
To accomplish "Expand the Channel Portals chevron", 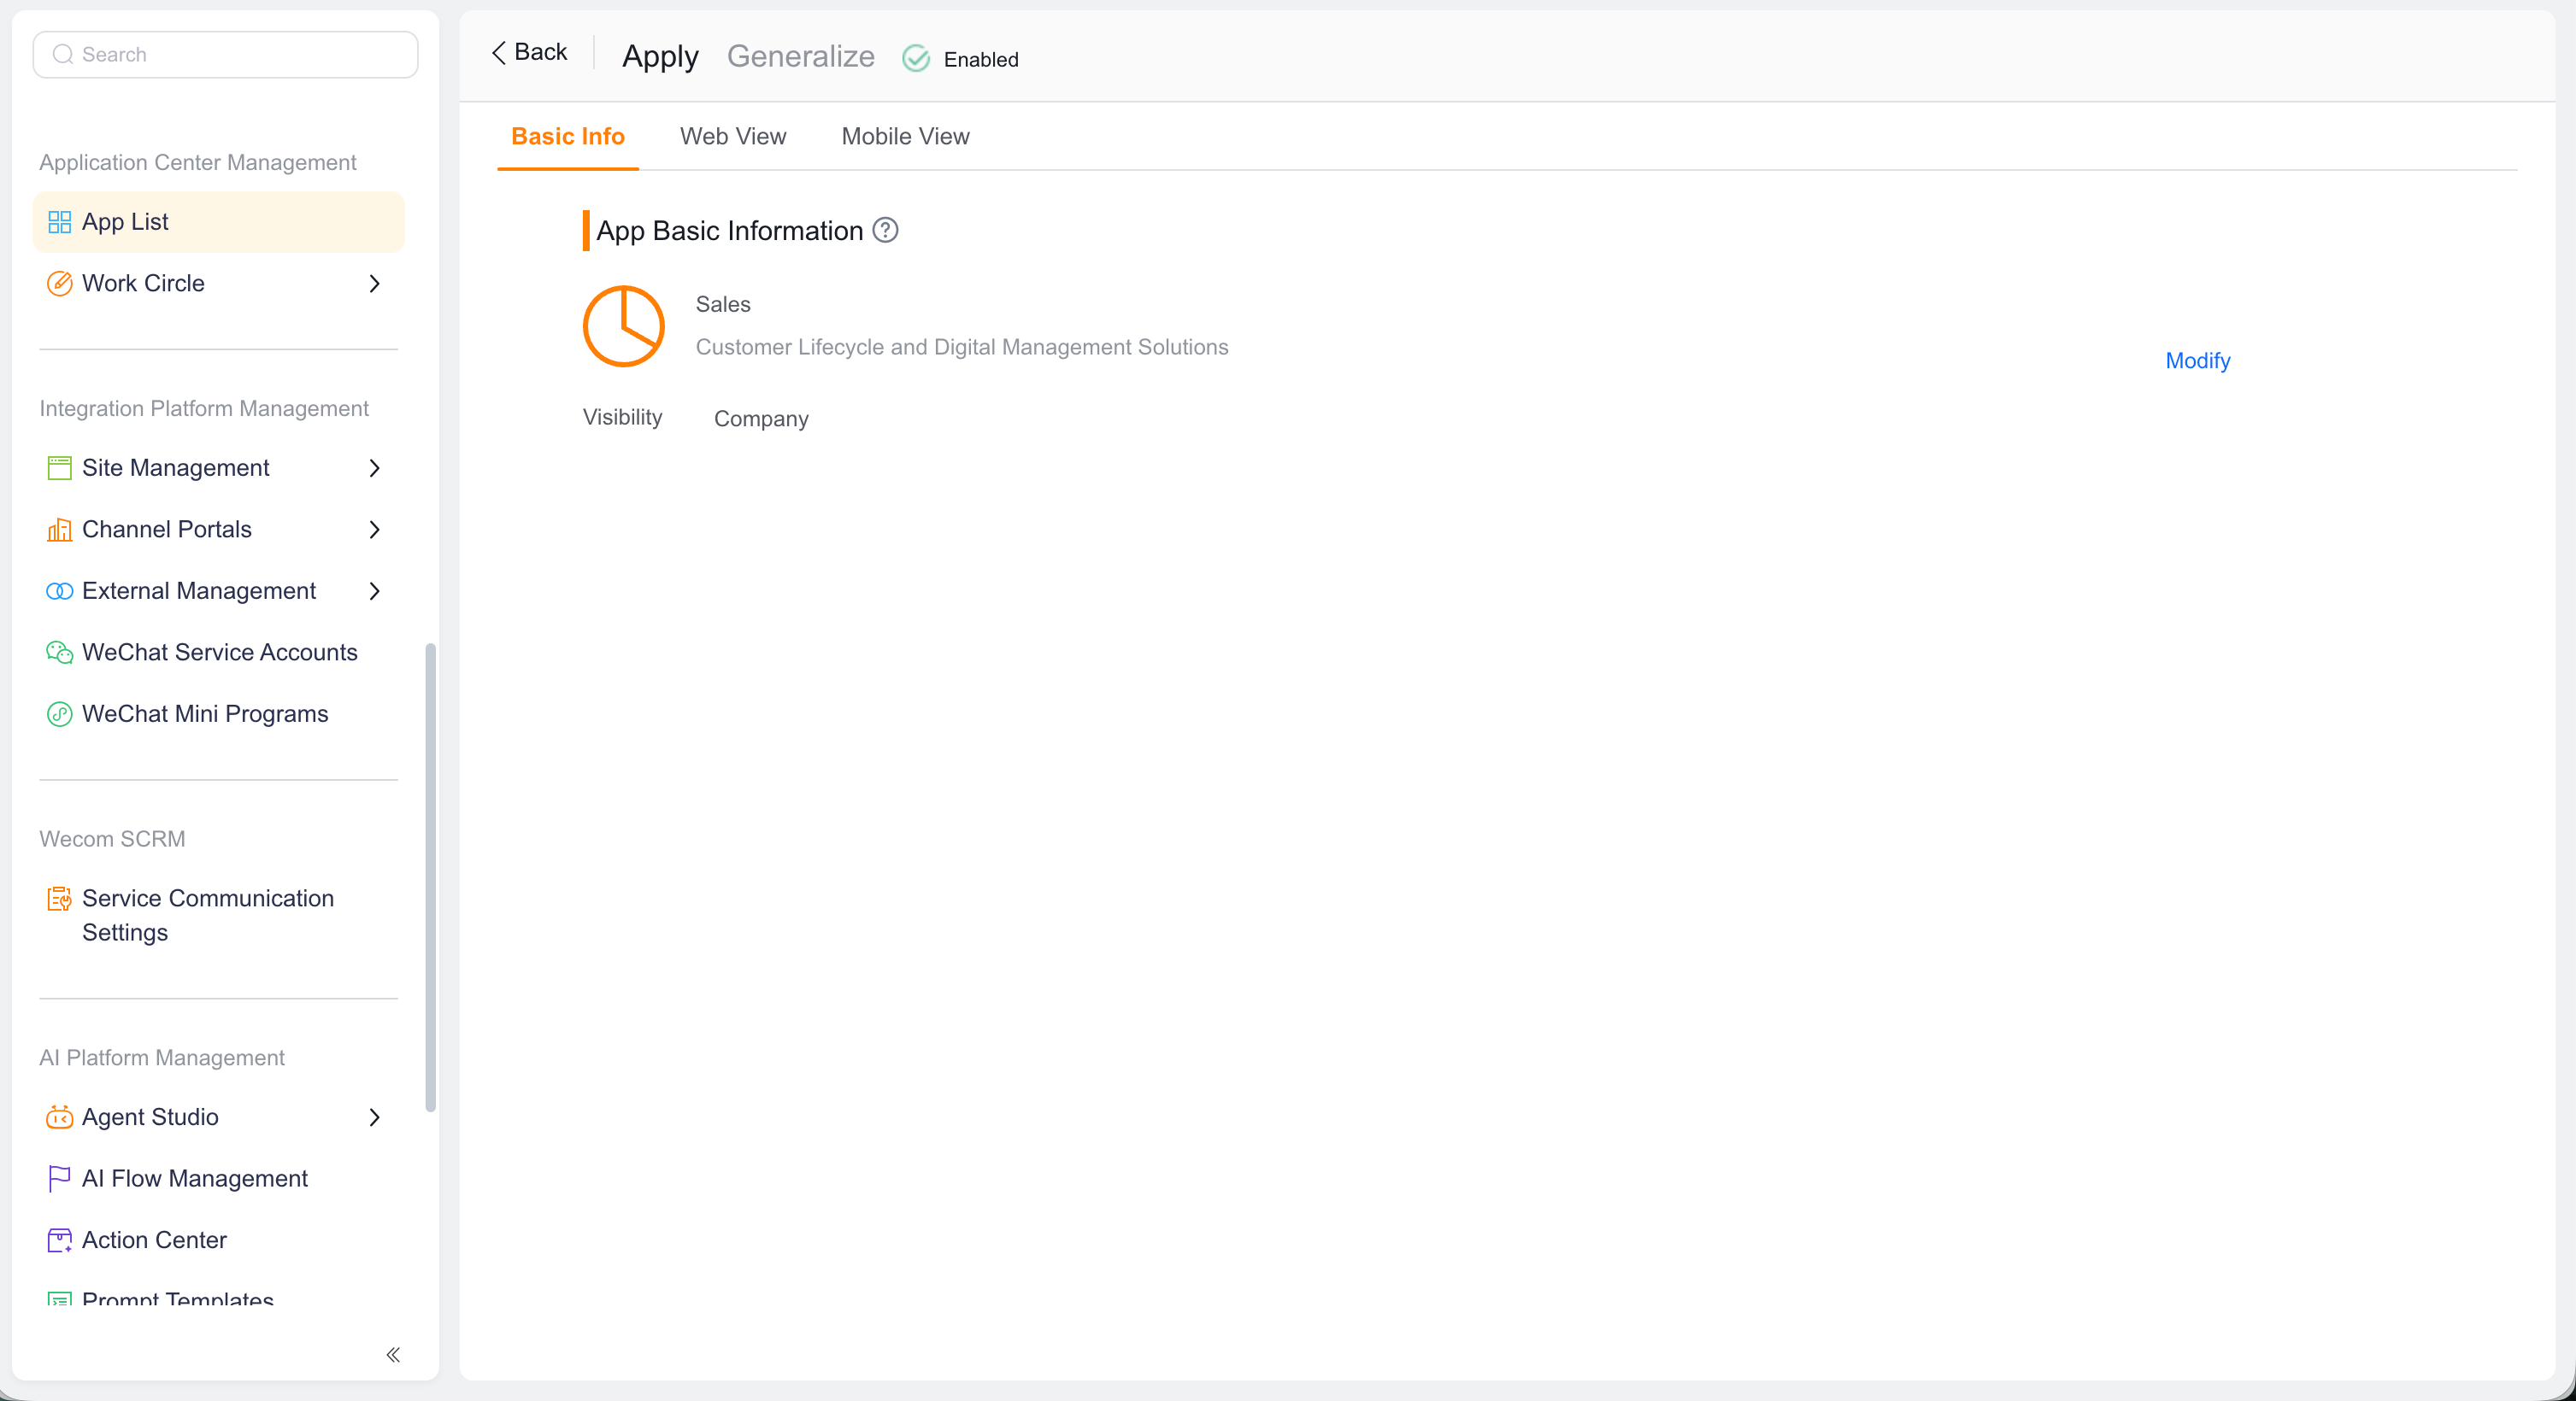I will point(374,530).
